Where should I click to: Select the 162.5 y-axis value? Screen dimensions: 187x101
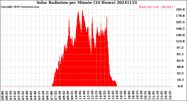point(180,22)
